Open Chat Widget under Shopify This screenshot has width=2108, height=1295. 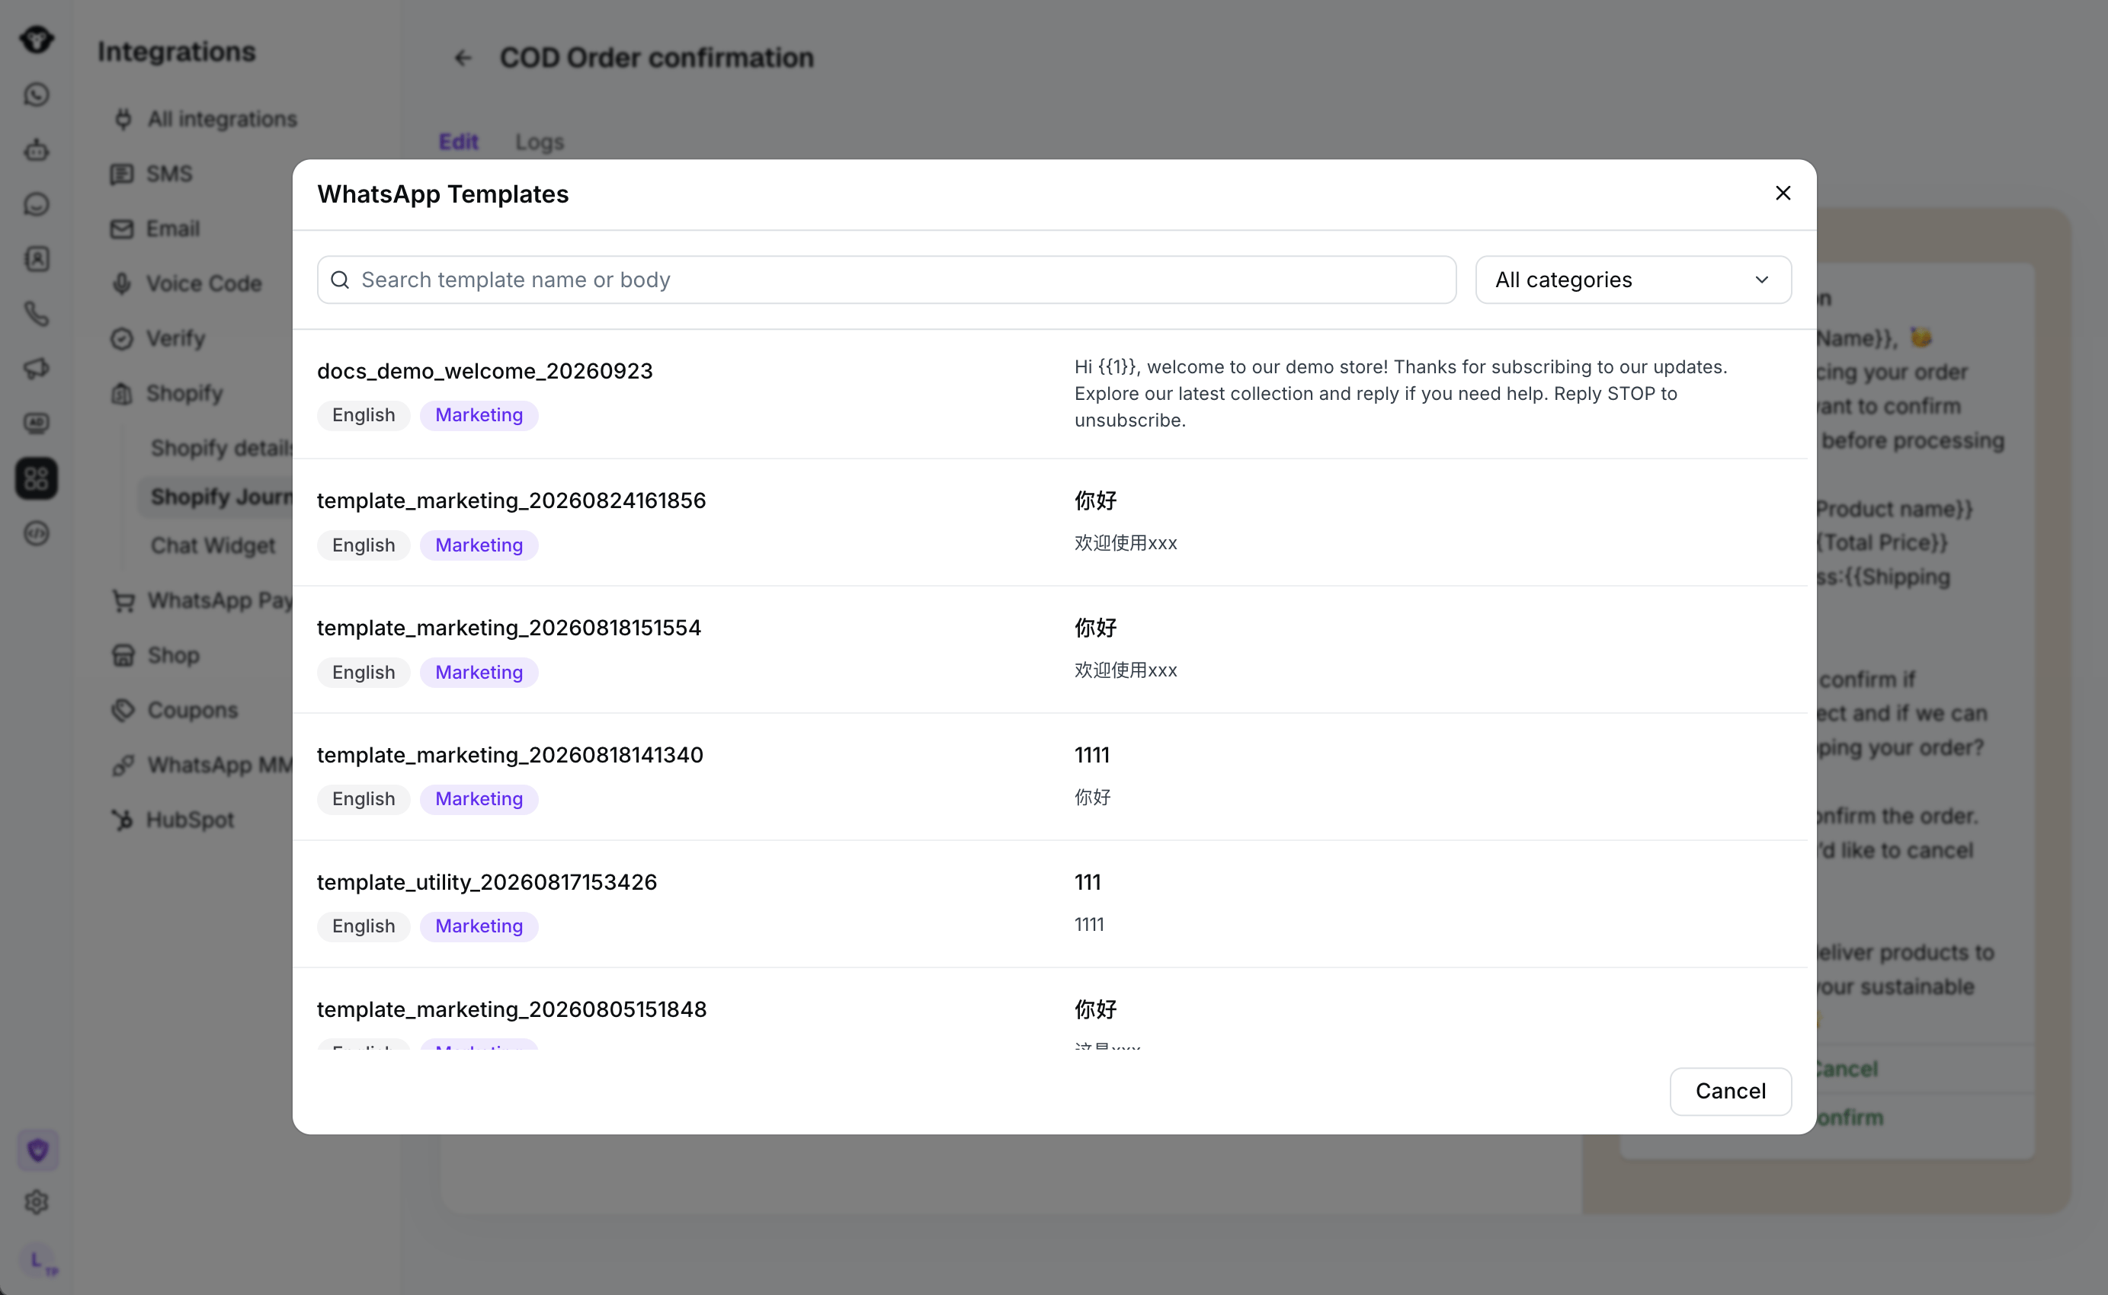[x=213, y=545]
